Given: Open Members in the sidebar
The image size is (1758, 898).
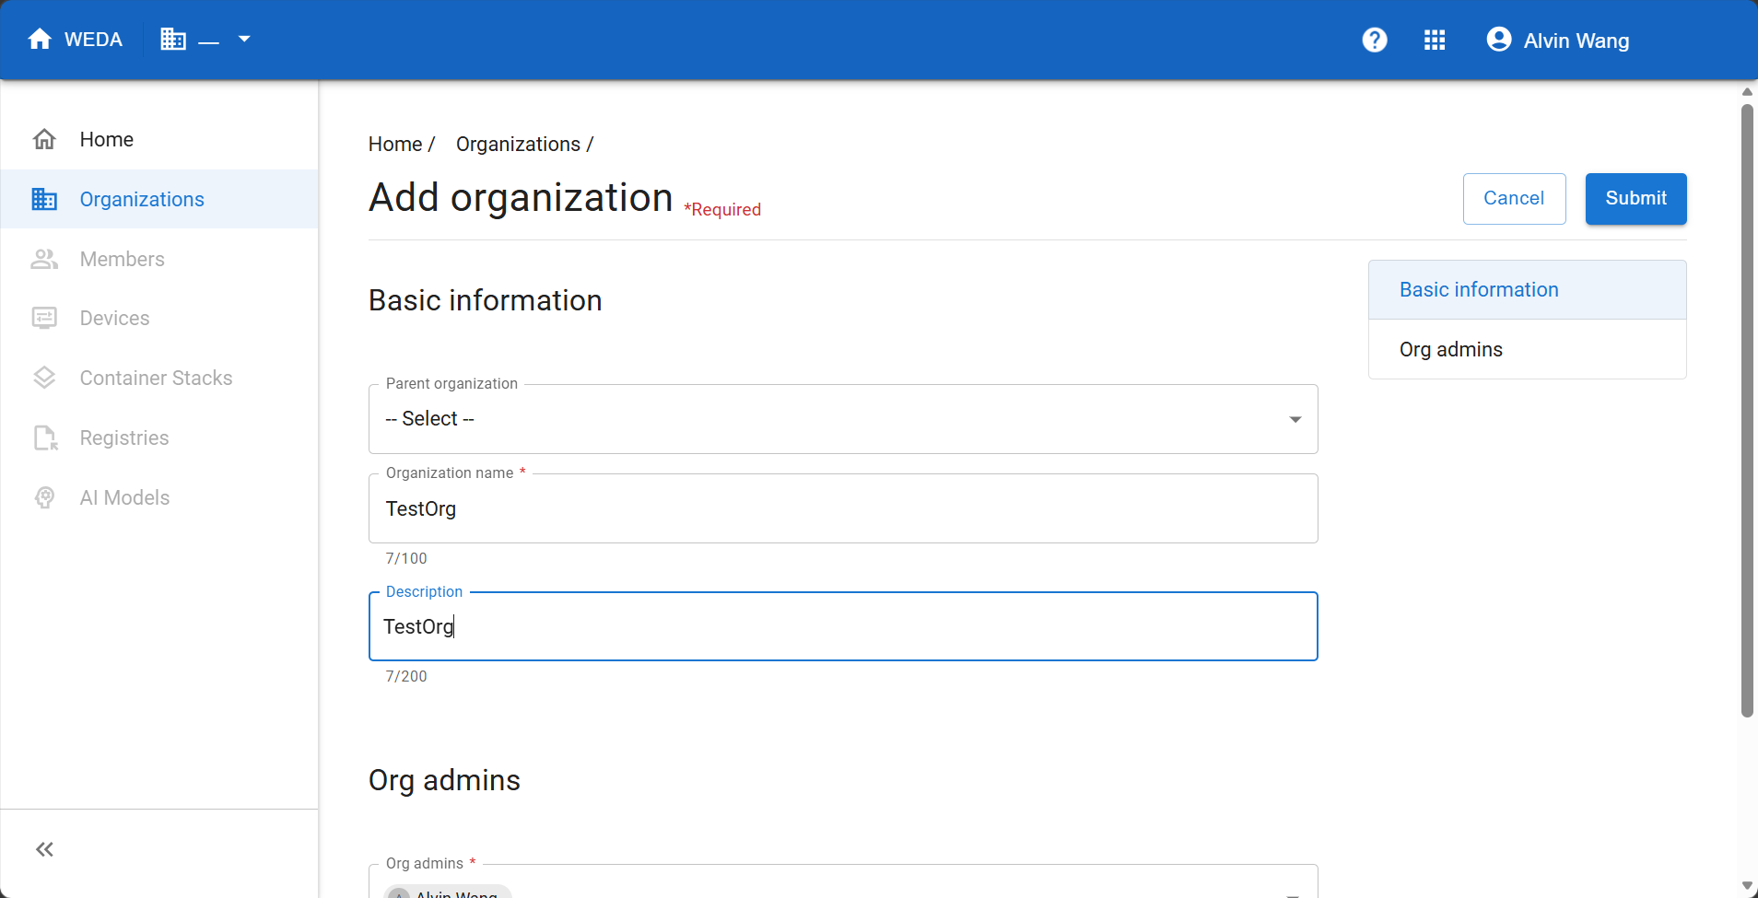Looking at the screenshot, I should 159,259.
